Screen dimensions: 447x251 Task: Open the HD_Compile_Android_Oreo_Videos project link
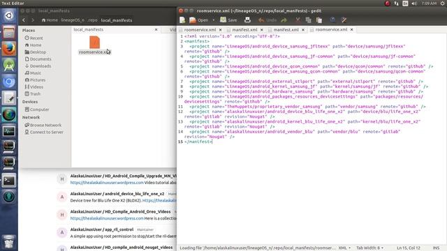(x=120, y=212)
